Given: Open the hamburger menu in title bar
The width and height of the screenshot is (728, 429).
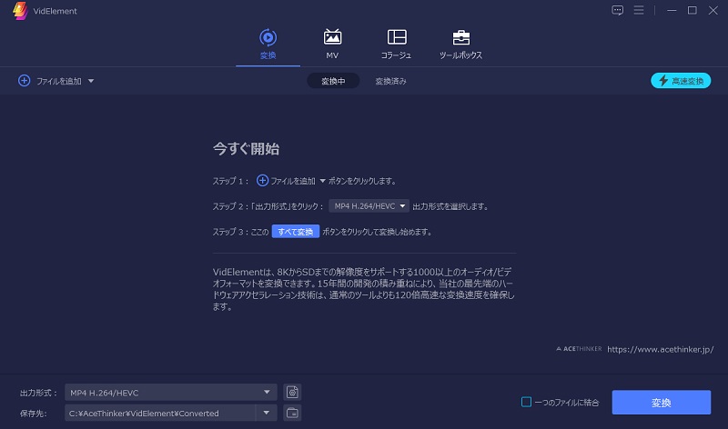Looking at the screenshot, I should [x=639, y=10].
